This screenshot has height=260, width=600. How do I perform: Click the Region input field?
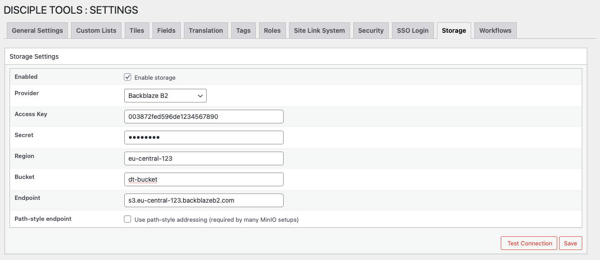(203, 158)
